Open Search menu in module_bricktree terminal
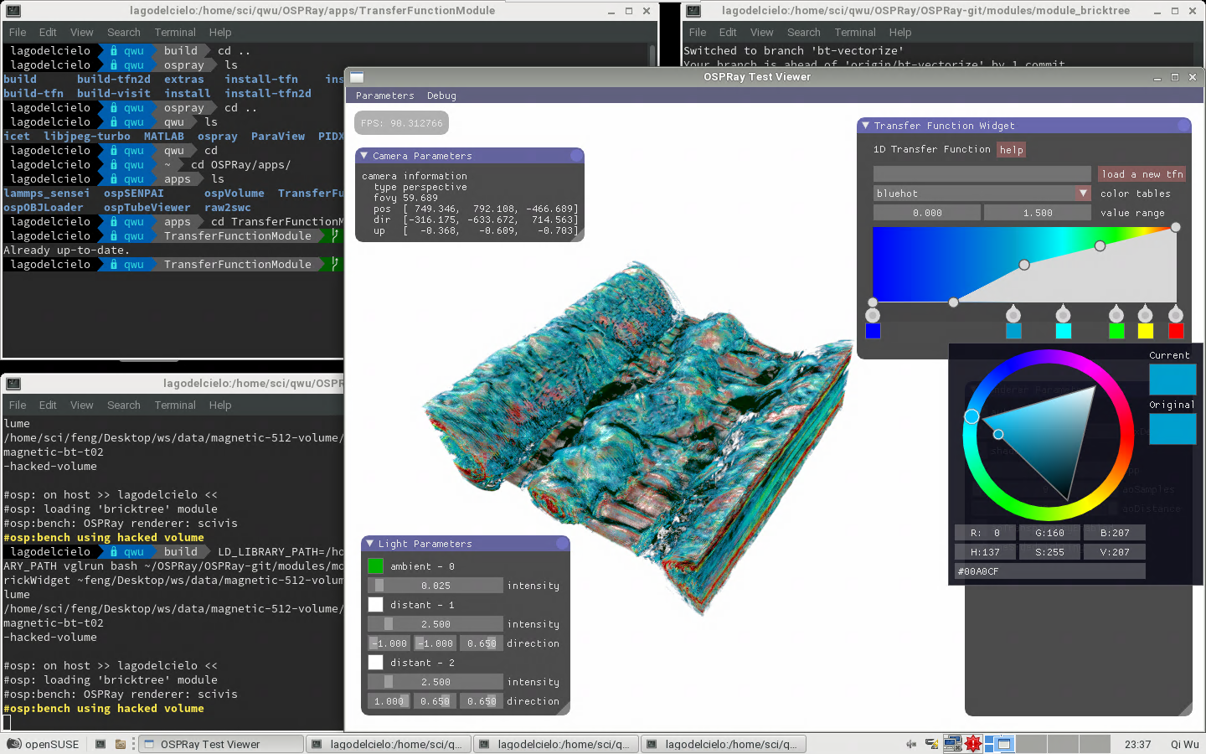This screenshot has height=754, width=1206. (x=803, y=33)
